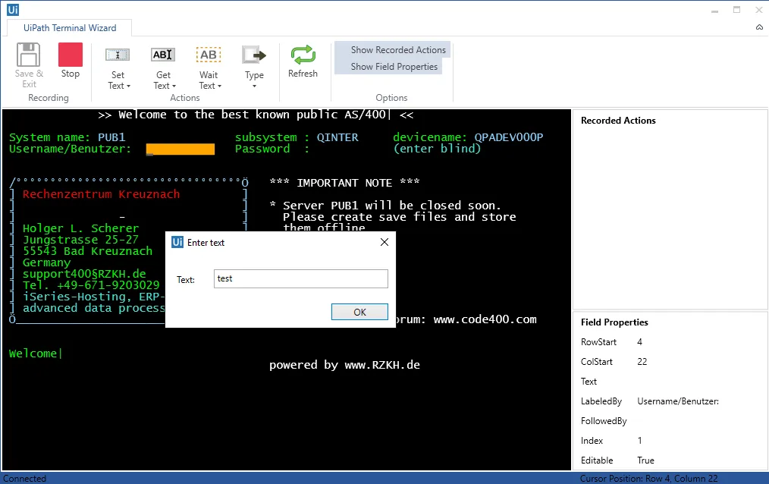Open the Wait Text dropdown arrow
Viewport: 769px width, 484px height.
219,86
